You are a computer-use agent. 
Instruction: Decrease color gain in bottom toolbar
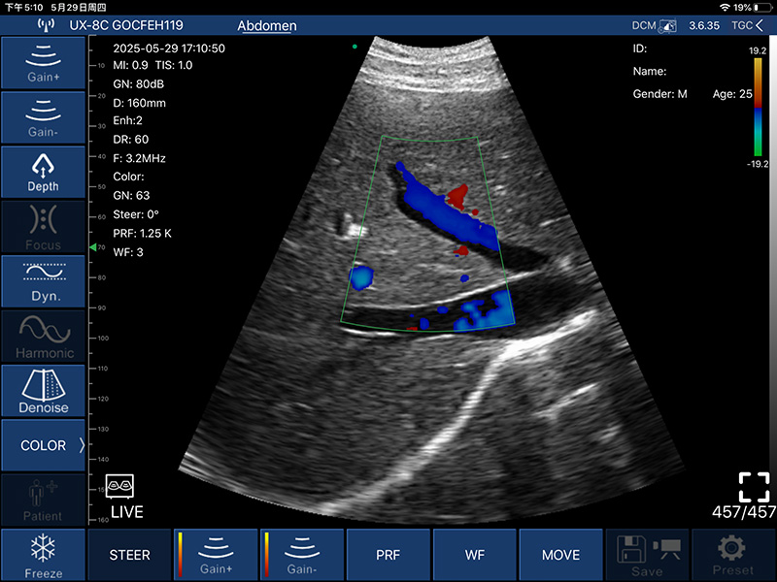tap(302, 555)
